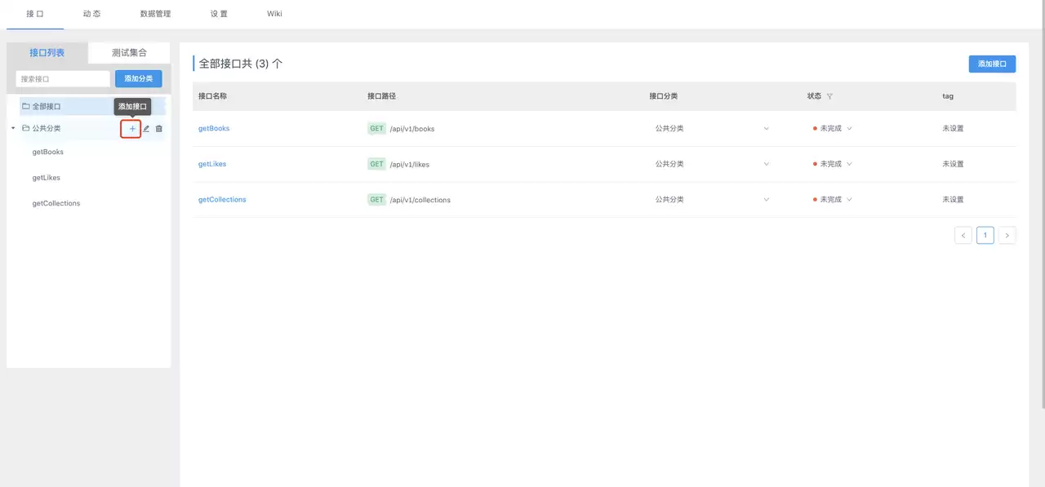Click the blue 添加分类 button
This screenshot has height=487, width=1045.
point(139,79)
